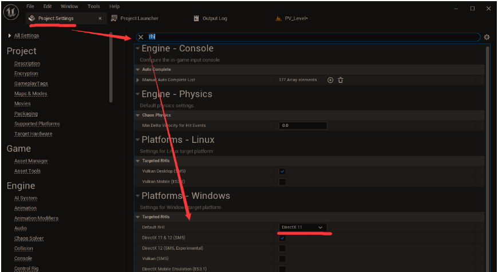Open Supported Platforms settings

click(x=37, y=124)
